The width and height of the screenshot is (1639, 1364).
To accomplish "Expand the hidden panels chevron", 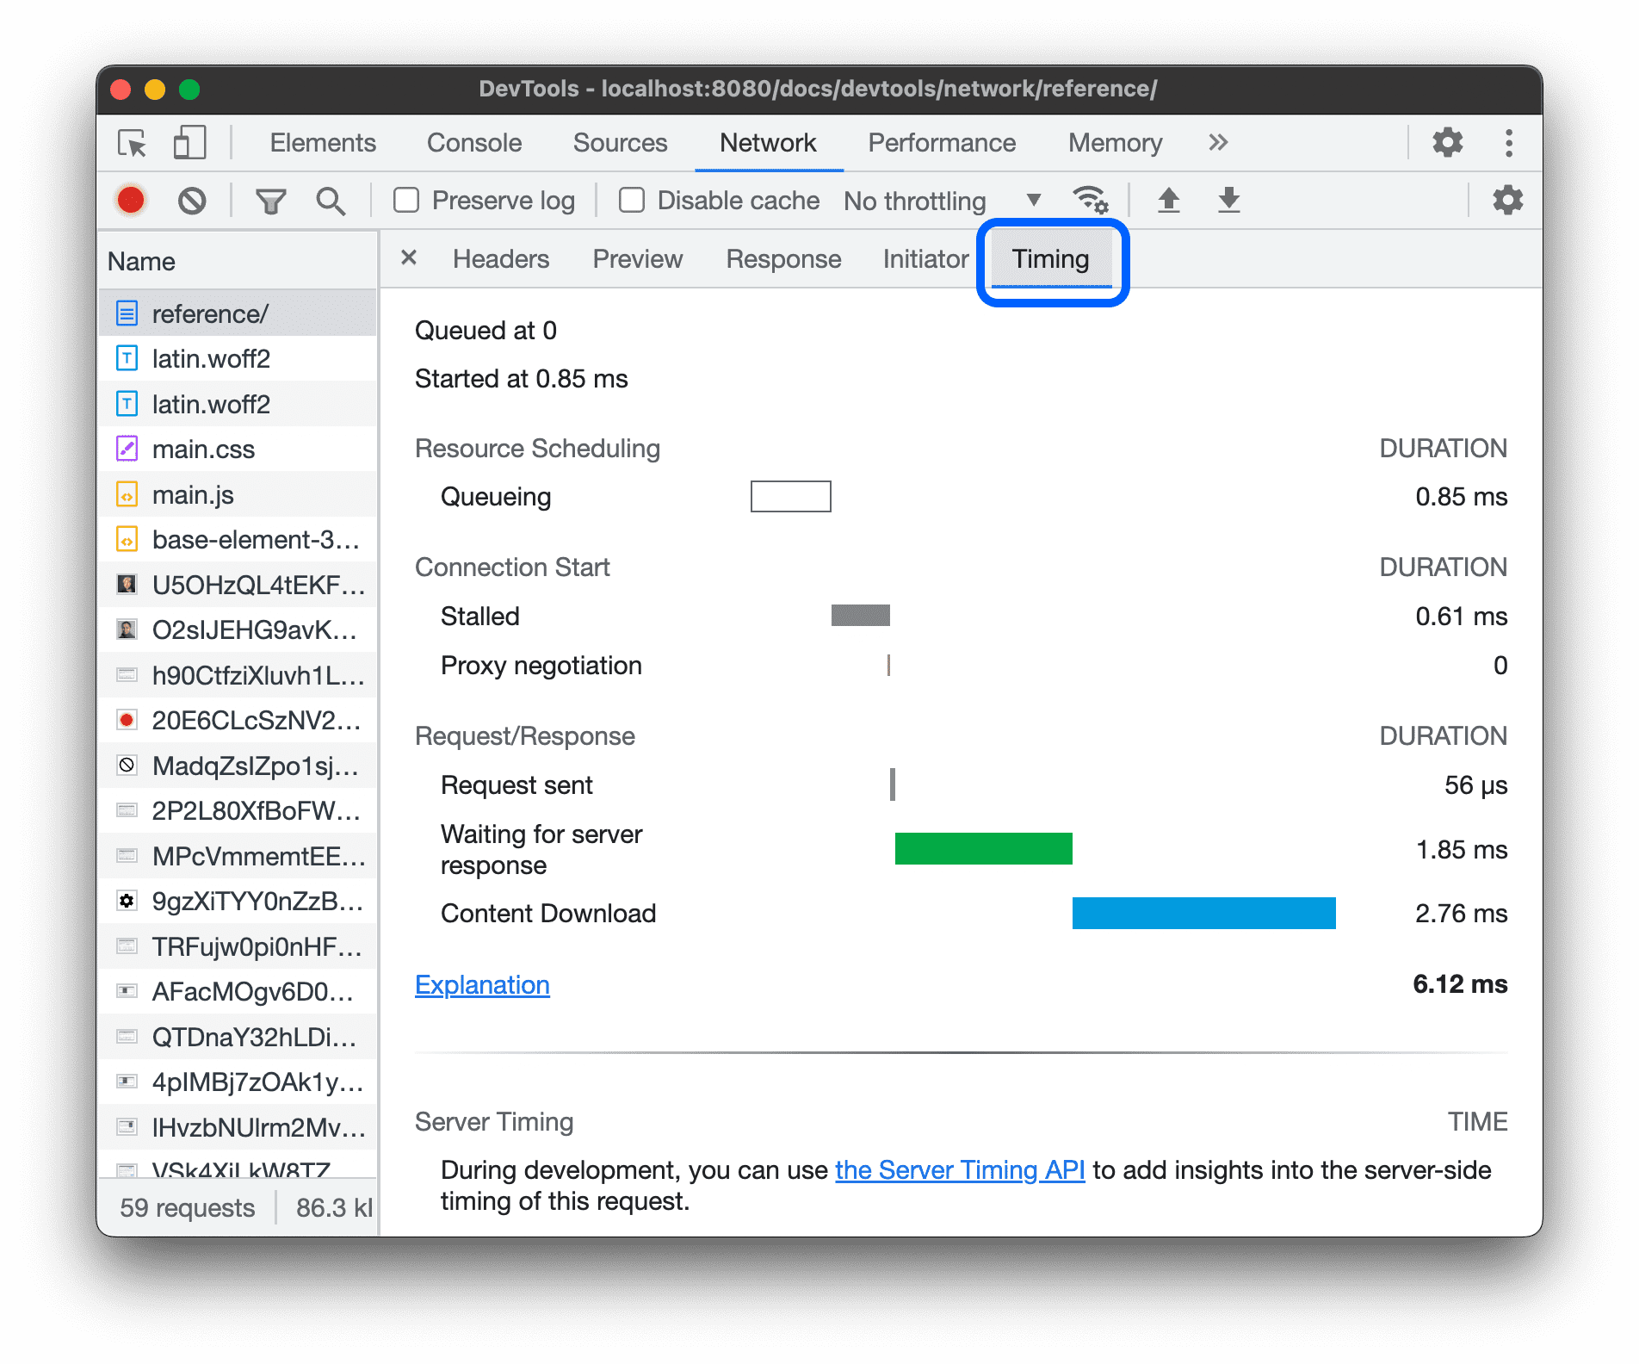I will click(x=1217, y=143).
